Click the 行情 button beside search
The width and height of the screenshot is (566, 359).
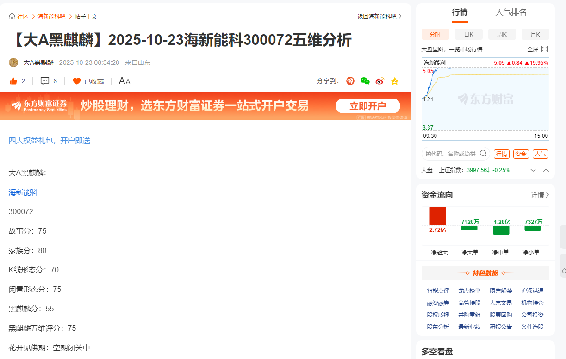click(x=502, y=154)
